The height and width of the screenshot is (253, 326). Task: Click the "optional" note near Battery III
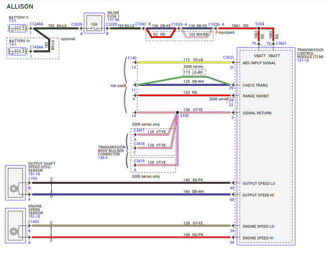point(68,39)
